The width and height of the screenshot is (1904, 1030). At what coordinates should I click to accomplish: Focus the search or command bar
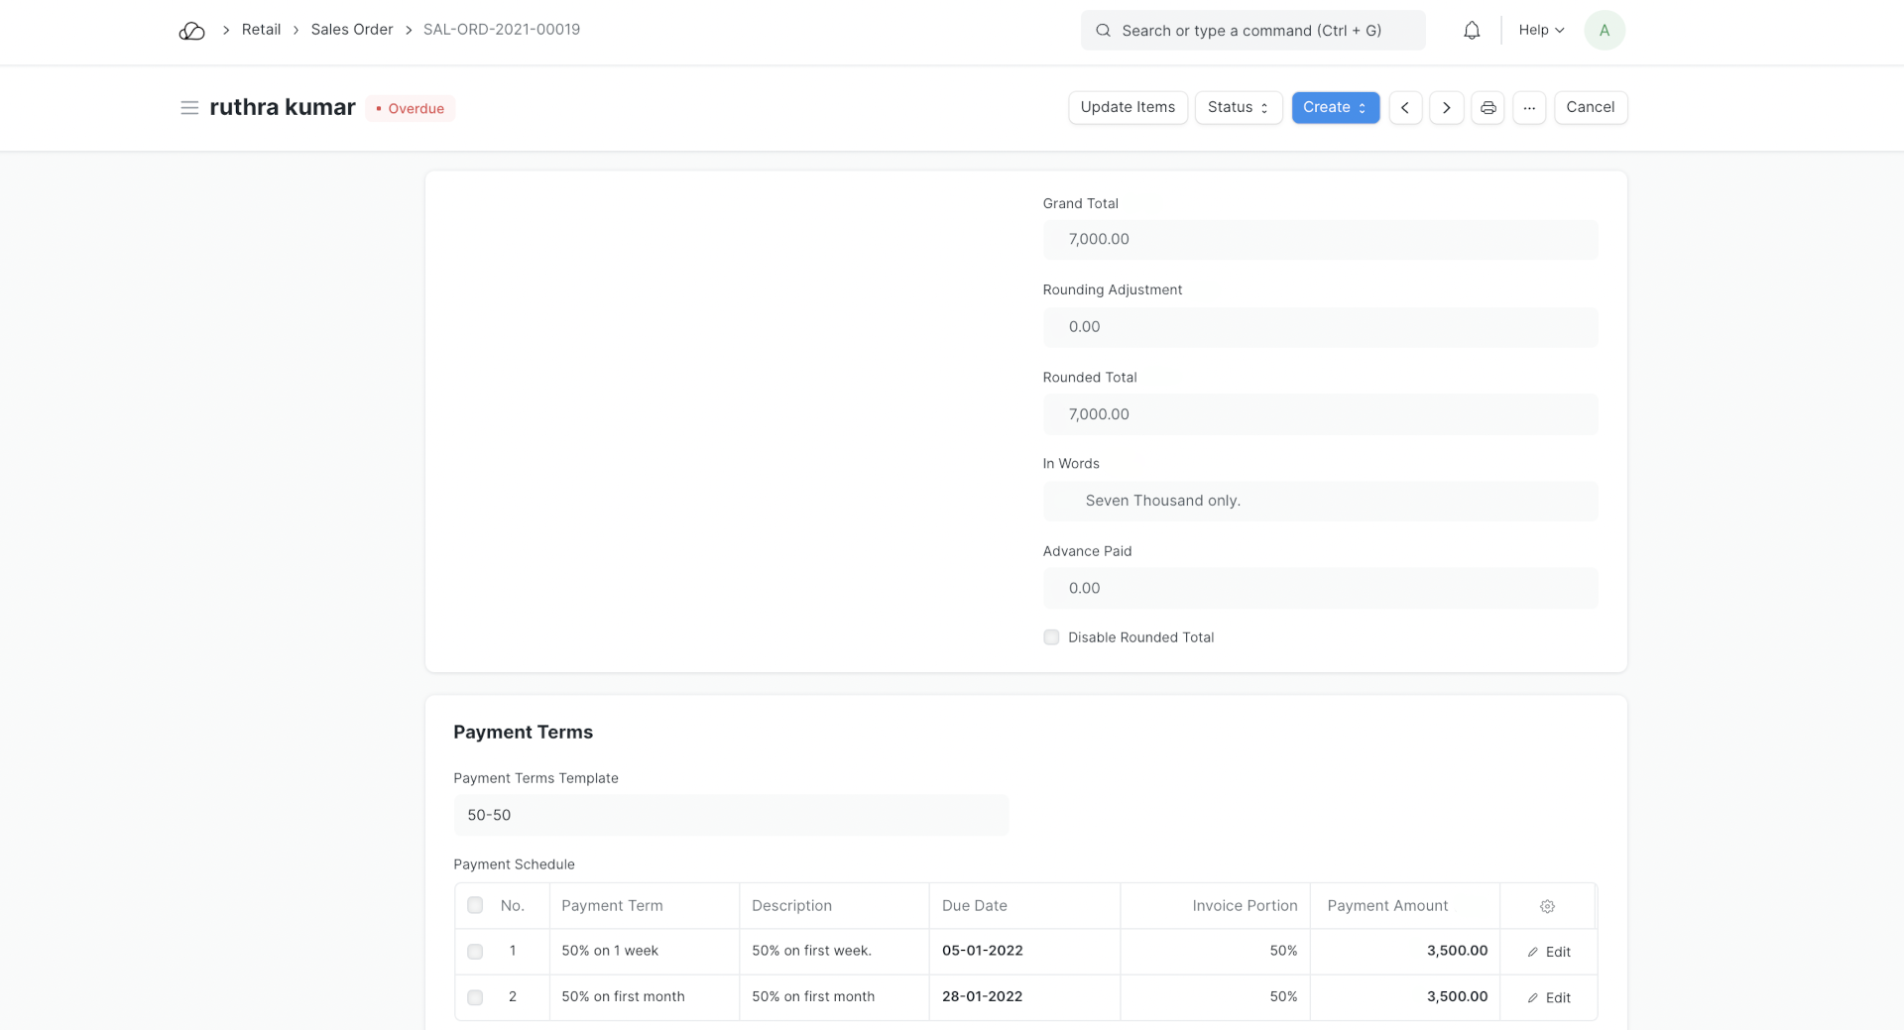1252,31
